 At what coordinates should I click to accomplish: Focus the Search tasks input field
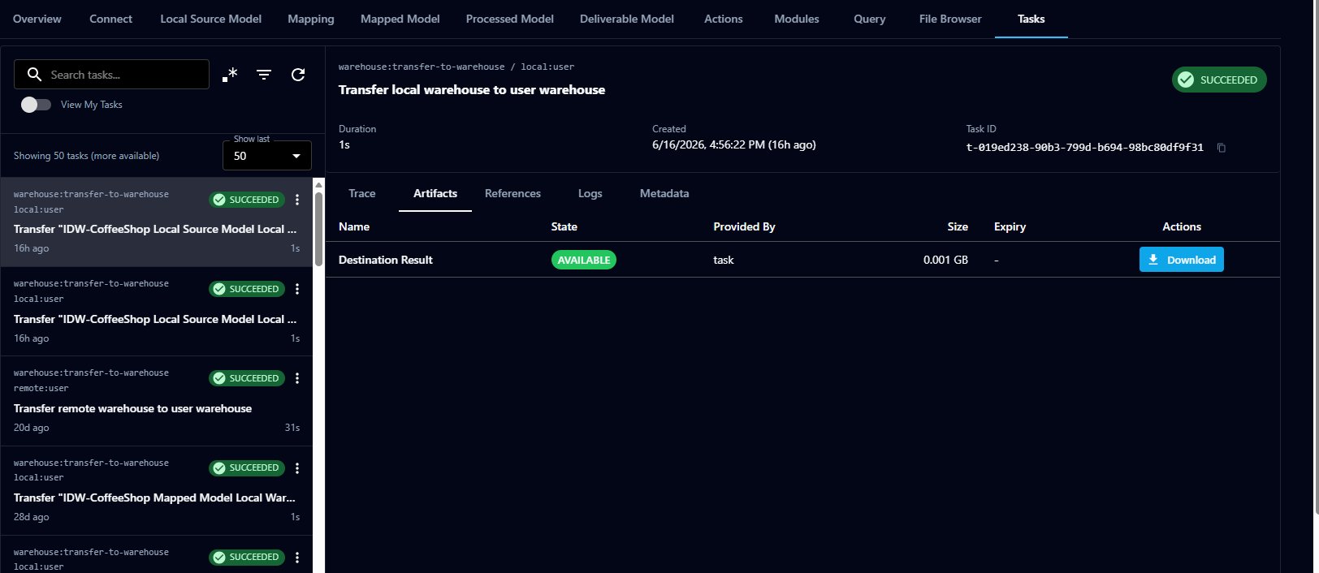(112, 75)
